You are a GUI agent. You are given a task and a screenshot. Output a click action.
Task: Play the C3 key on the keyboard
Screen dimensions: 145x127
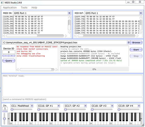pos(71,123)
